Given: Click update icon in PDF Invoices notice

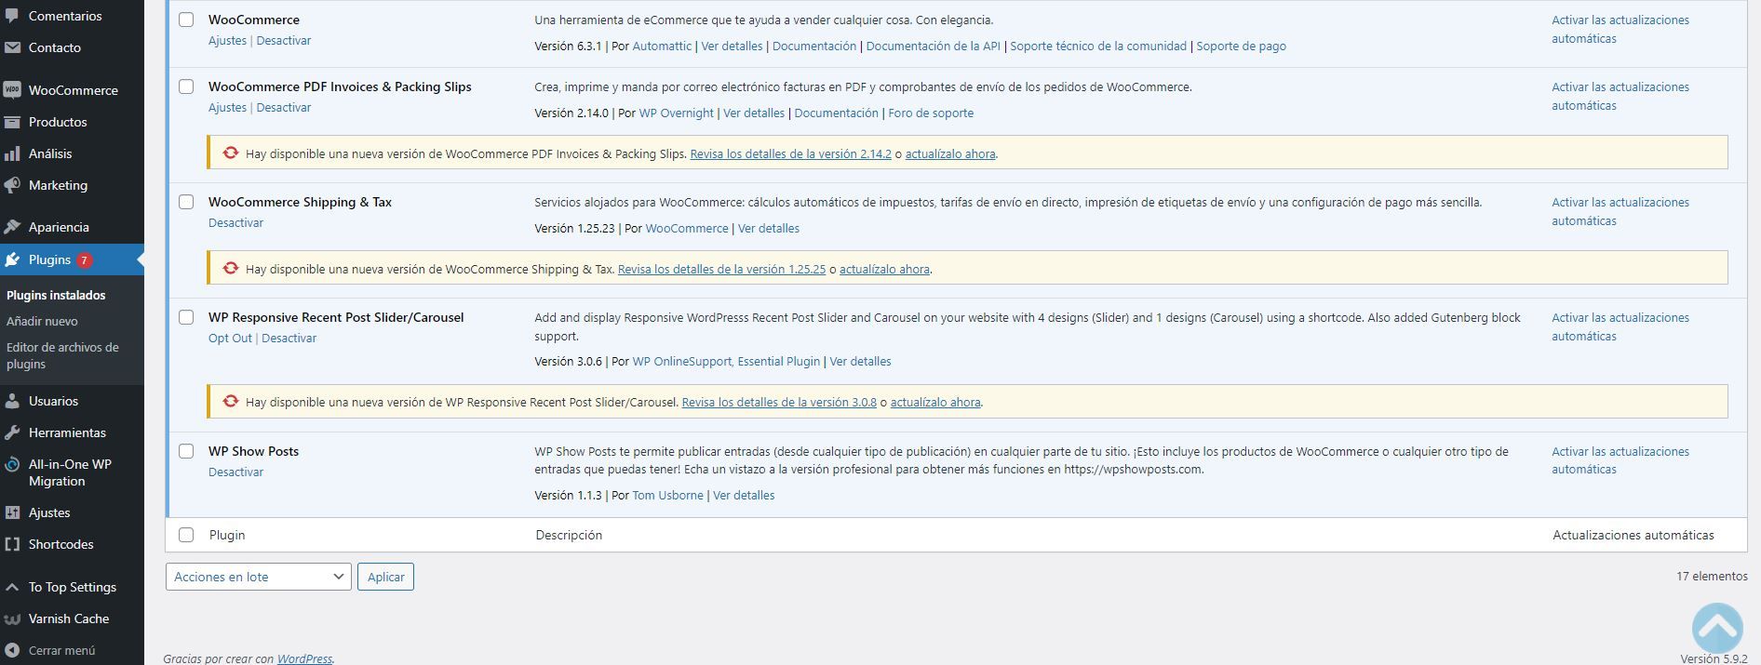Looking at the screenshot, I should [x=230, y=153].
